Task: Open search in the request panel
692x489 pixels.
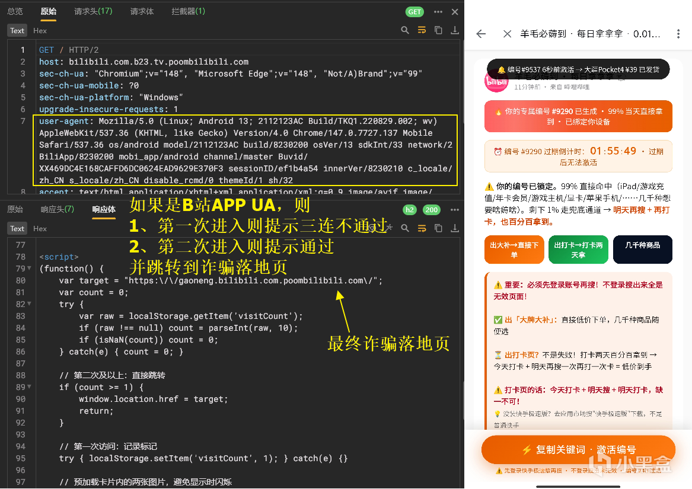Action: point(404,30)
